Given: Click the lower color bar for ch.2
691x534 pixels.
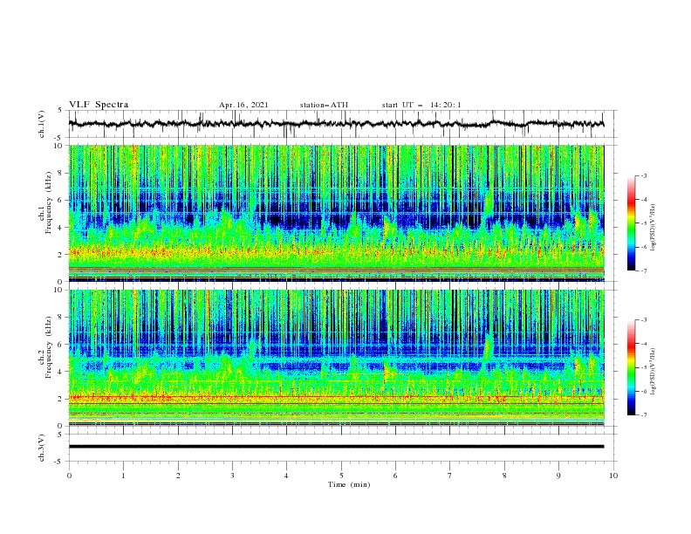Looking at the screenshot, I should click(x=631, y=367).
